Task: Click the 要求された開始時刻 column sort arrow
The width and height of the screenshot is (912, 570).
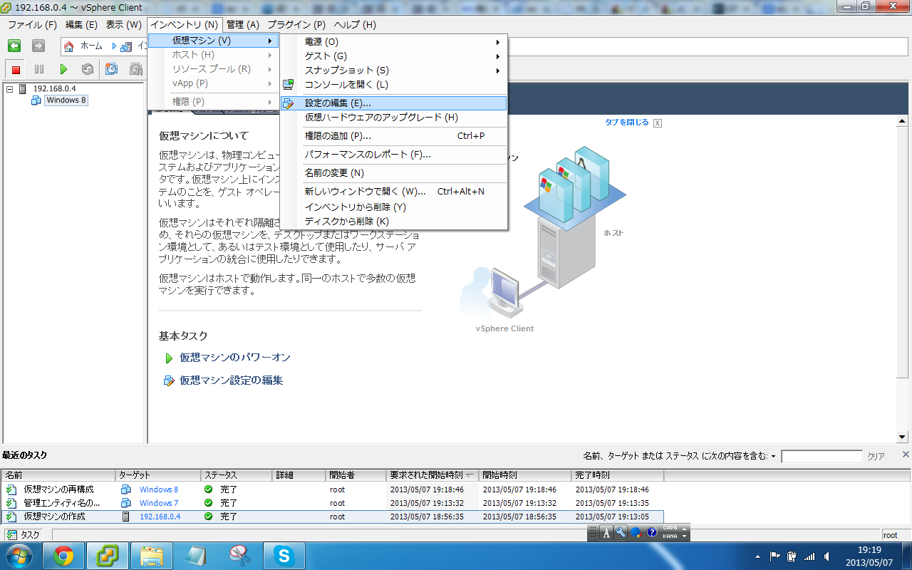Action: point(470,475)
